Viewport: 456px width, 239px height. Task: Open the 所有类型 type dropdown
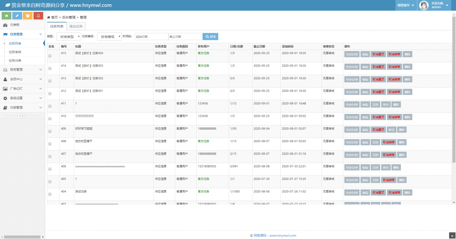[68, 37]
